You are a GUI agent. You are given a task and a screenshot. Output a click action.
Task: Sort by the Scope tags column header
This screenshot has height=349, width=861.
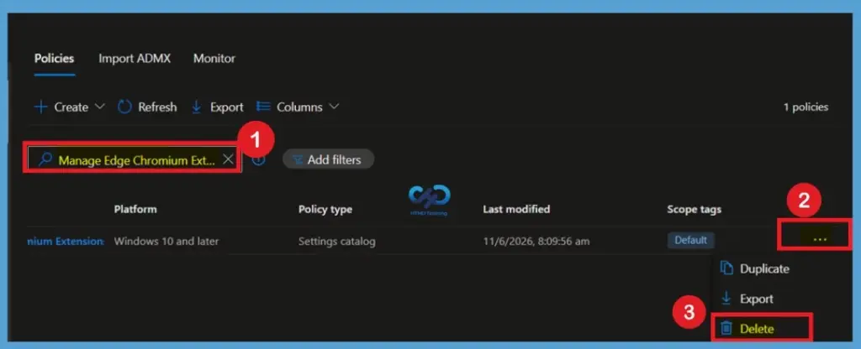click(694, 209)
